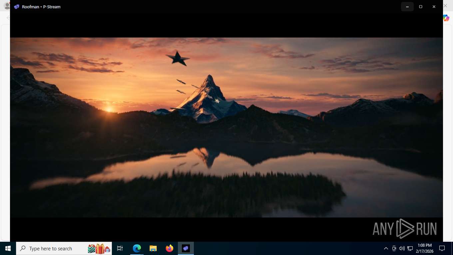
Task: Close the background browser window
Action: [x=445, y=6]
